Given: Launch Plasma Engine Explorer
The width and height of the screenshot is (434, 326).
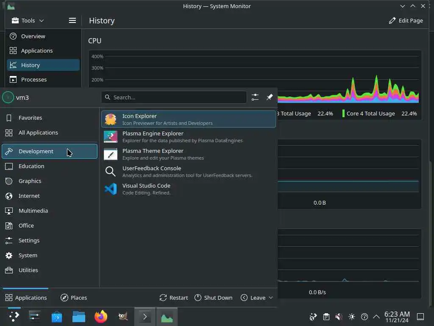Looking at the screenshot, I should [189, 137].
